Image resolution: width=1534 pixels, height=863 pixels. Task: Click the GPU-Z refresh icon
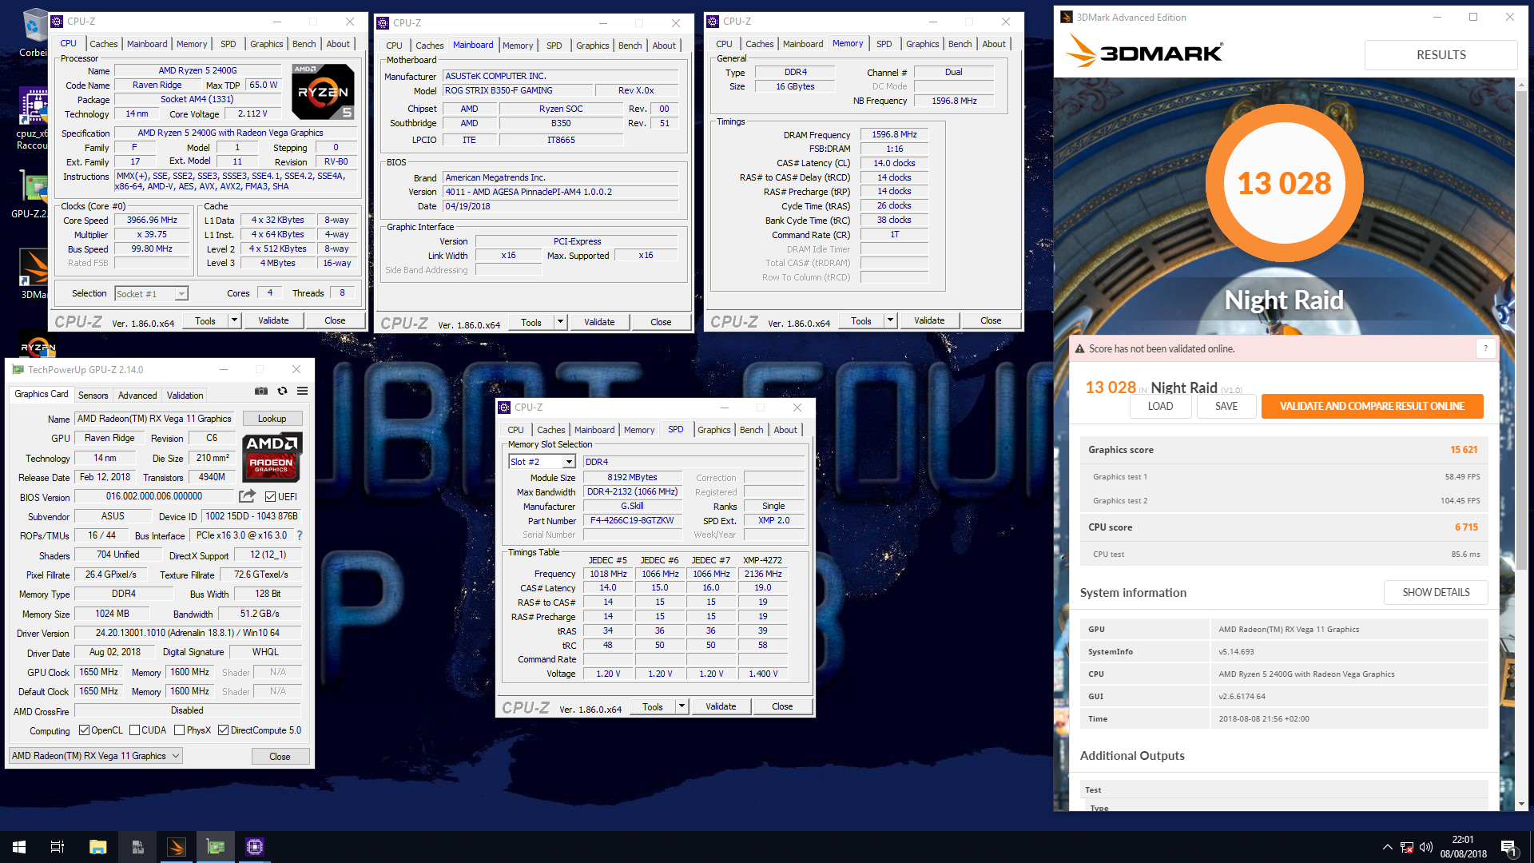(x=282, y=392)
